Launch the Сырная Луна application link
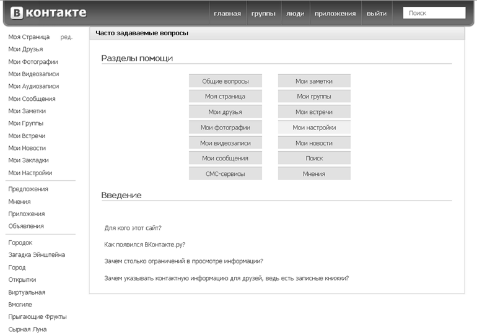477x335 pixels. [x=28, y=329]
